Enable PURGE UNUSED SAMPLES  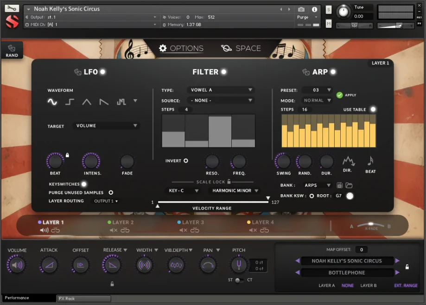pyautogui.click(x=111, y=192)
